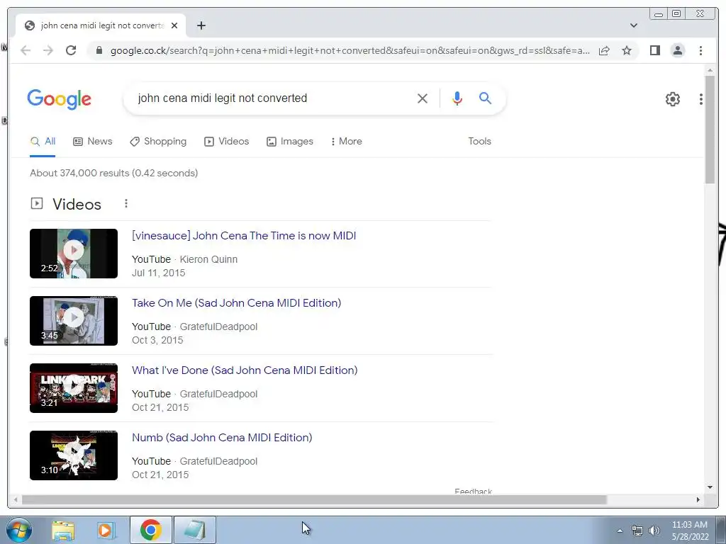
Task: View site info via the padlock icon
Action: (x=99, y=50)
